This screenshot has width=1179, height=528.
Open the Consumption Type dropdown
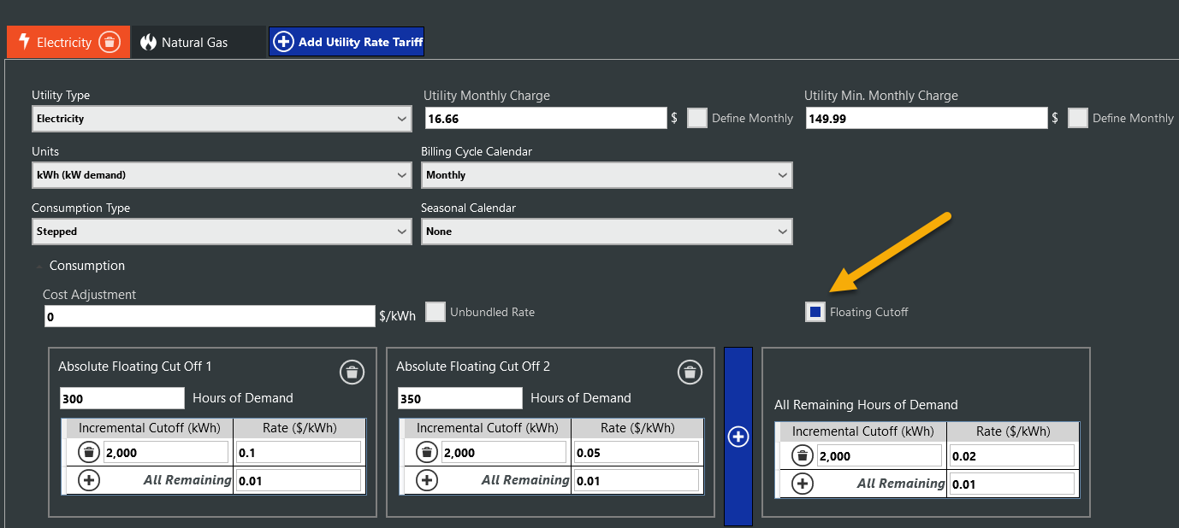[x=222, y=232]
